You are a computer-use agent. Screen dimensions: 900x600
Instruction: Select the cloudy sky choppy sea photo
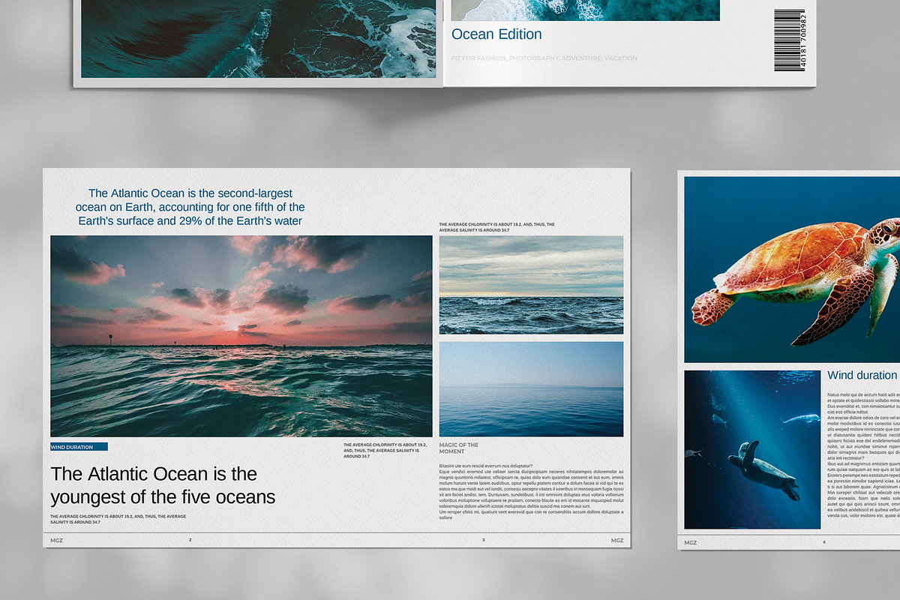tap(531, 285)
